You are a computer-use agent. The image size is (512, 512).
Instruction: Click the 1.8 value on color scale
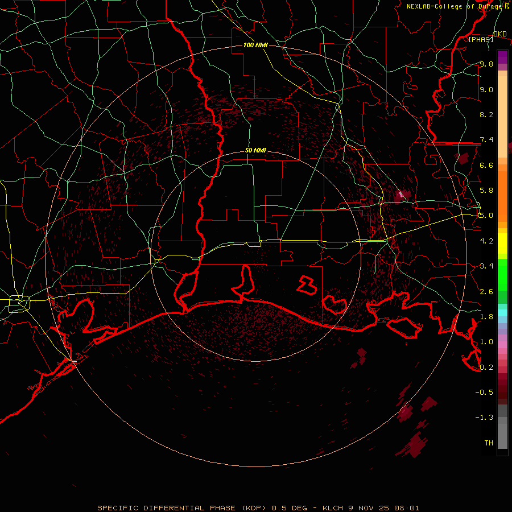pos(486,316)
